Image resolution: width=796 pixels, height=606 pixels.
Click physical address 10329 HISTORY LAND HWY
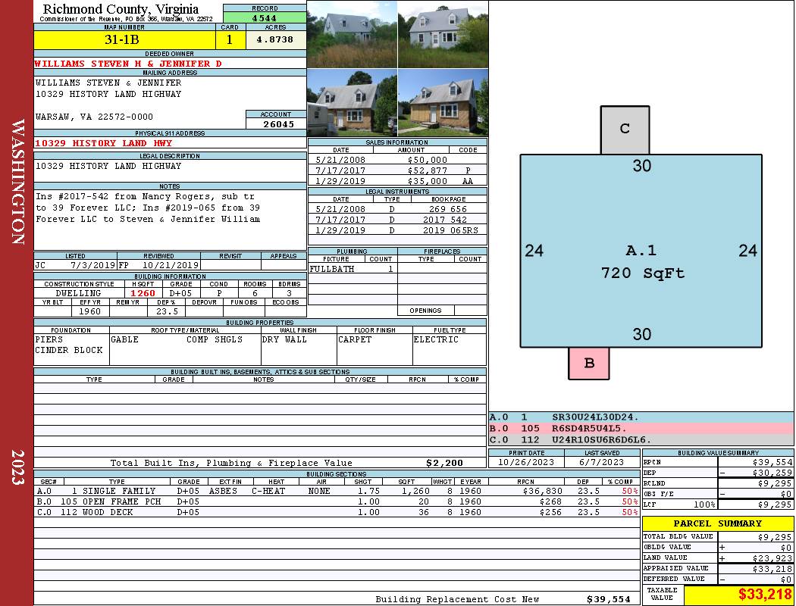click(x=103, y=143)
